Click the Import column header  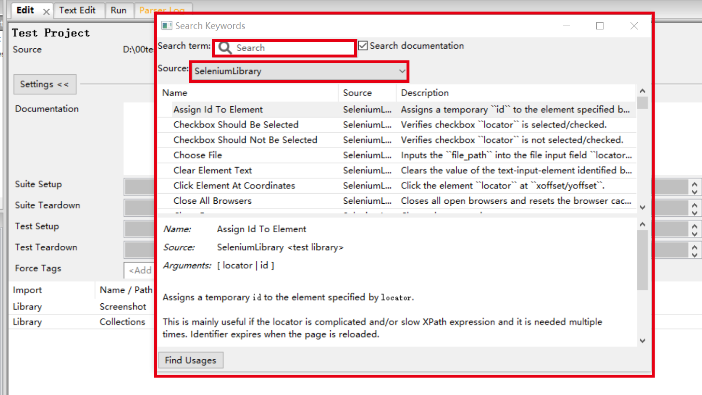(x=52, y=290)
